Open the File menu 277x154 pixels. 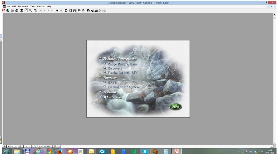coord(9,6)
